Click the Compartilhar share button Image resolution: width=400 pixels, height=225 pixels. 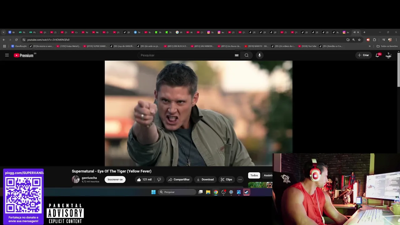[x=179, y=179]
